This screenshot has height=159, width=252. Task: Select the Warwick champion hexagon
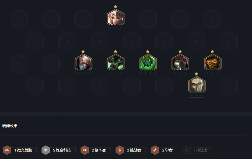116,62
